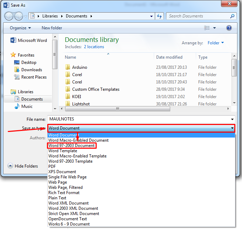Screen dimensions: 242x229
Task: Choose Word Macro-Enabled Template type
Action: tap(141, 156)
